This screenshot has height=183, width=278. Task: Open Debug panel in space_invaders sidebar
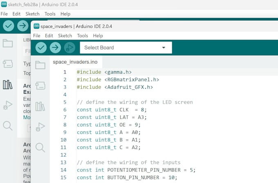(x=40, y=127)
